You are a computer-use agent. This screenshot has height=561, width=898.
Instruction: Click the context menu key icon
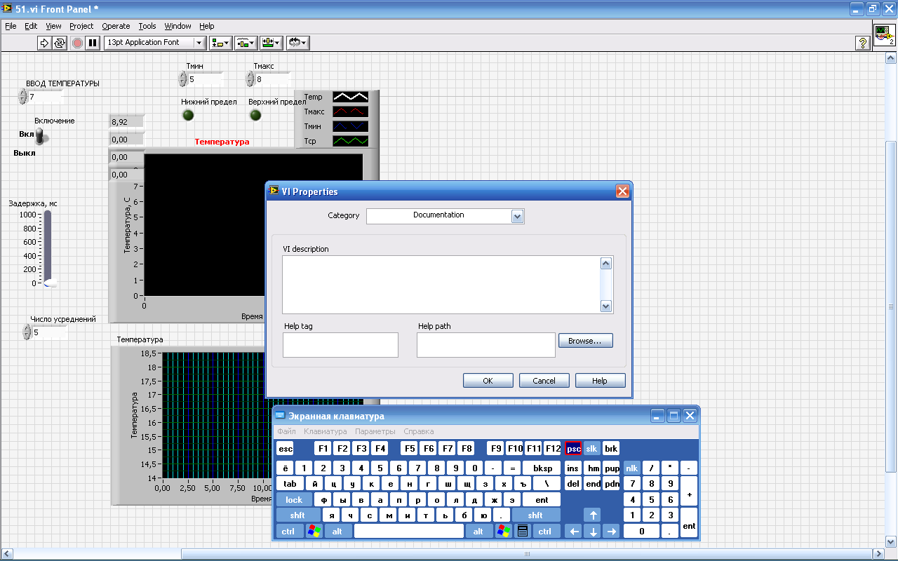(x=523, y=532)
